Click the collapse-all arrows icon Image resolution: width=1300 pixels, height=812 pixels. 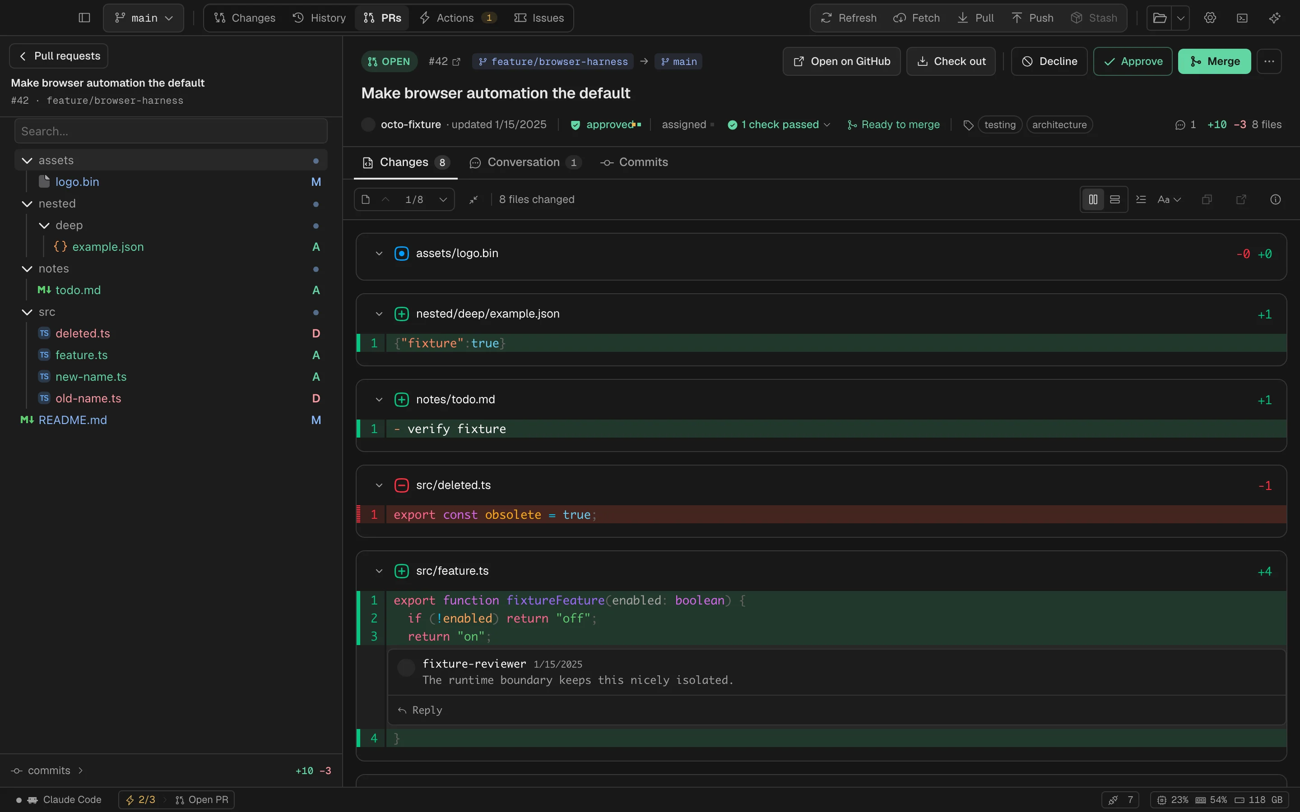[473, 199]
